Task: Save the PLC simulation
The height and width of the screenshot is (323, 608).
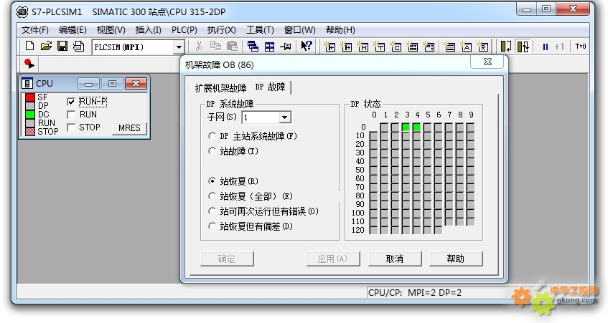Action: tap(62, 47)
